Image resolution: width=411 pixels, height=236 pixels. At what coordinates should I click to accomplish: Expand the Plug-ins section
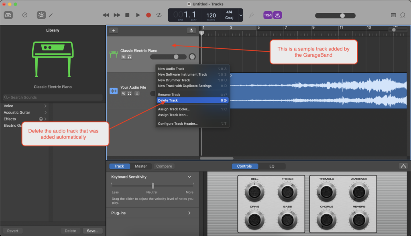(189, 213)
